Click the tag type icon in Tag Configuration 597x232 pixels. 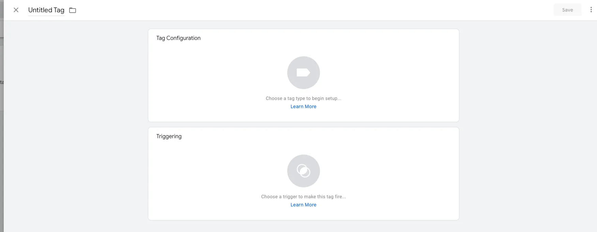[303, 73]
